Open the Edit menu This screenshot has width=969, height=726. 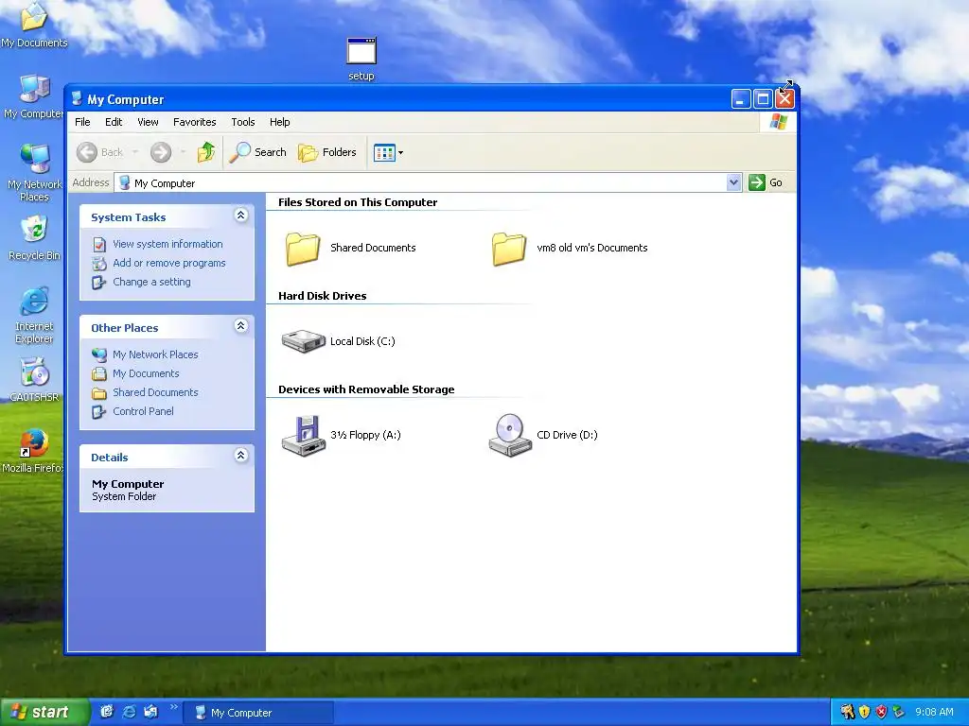(x=114, y=122)
